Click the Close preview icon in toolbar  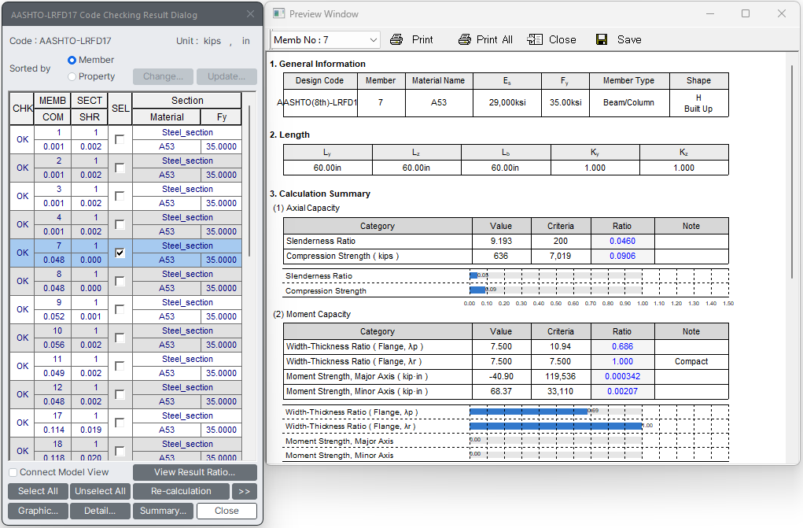point(535,39)
